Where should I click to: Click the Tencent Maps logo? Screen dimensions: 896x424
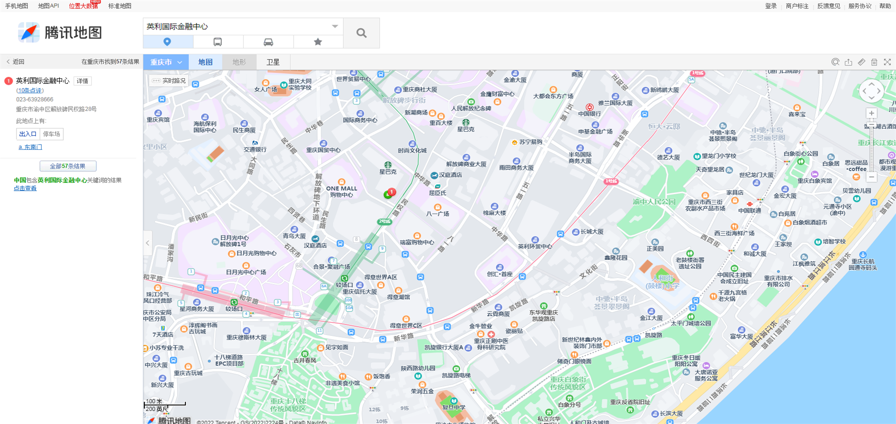coord(60,33)
